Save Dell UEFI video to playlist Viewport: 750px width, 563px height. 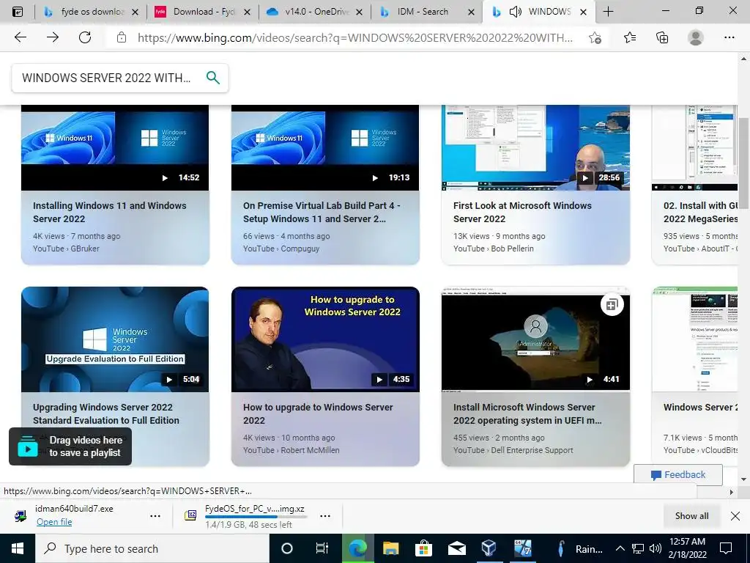coord(612,304)
